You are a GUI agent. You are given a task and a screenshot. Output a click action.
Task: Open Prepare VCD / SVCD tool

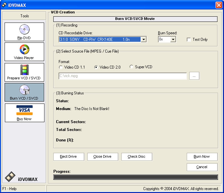point(24,72)
